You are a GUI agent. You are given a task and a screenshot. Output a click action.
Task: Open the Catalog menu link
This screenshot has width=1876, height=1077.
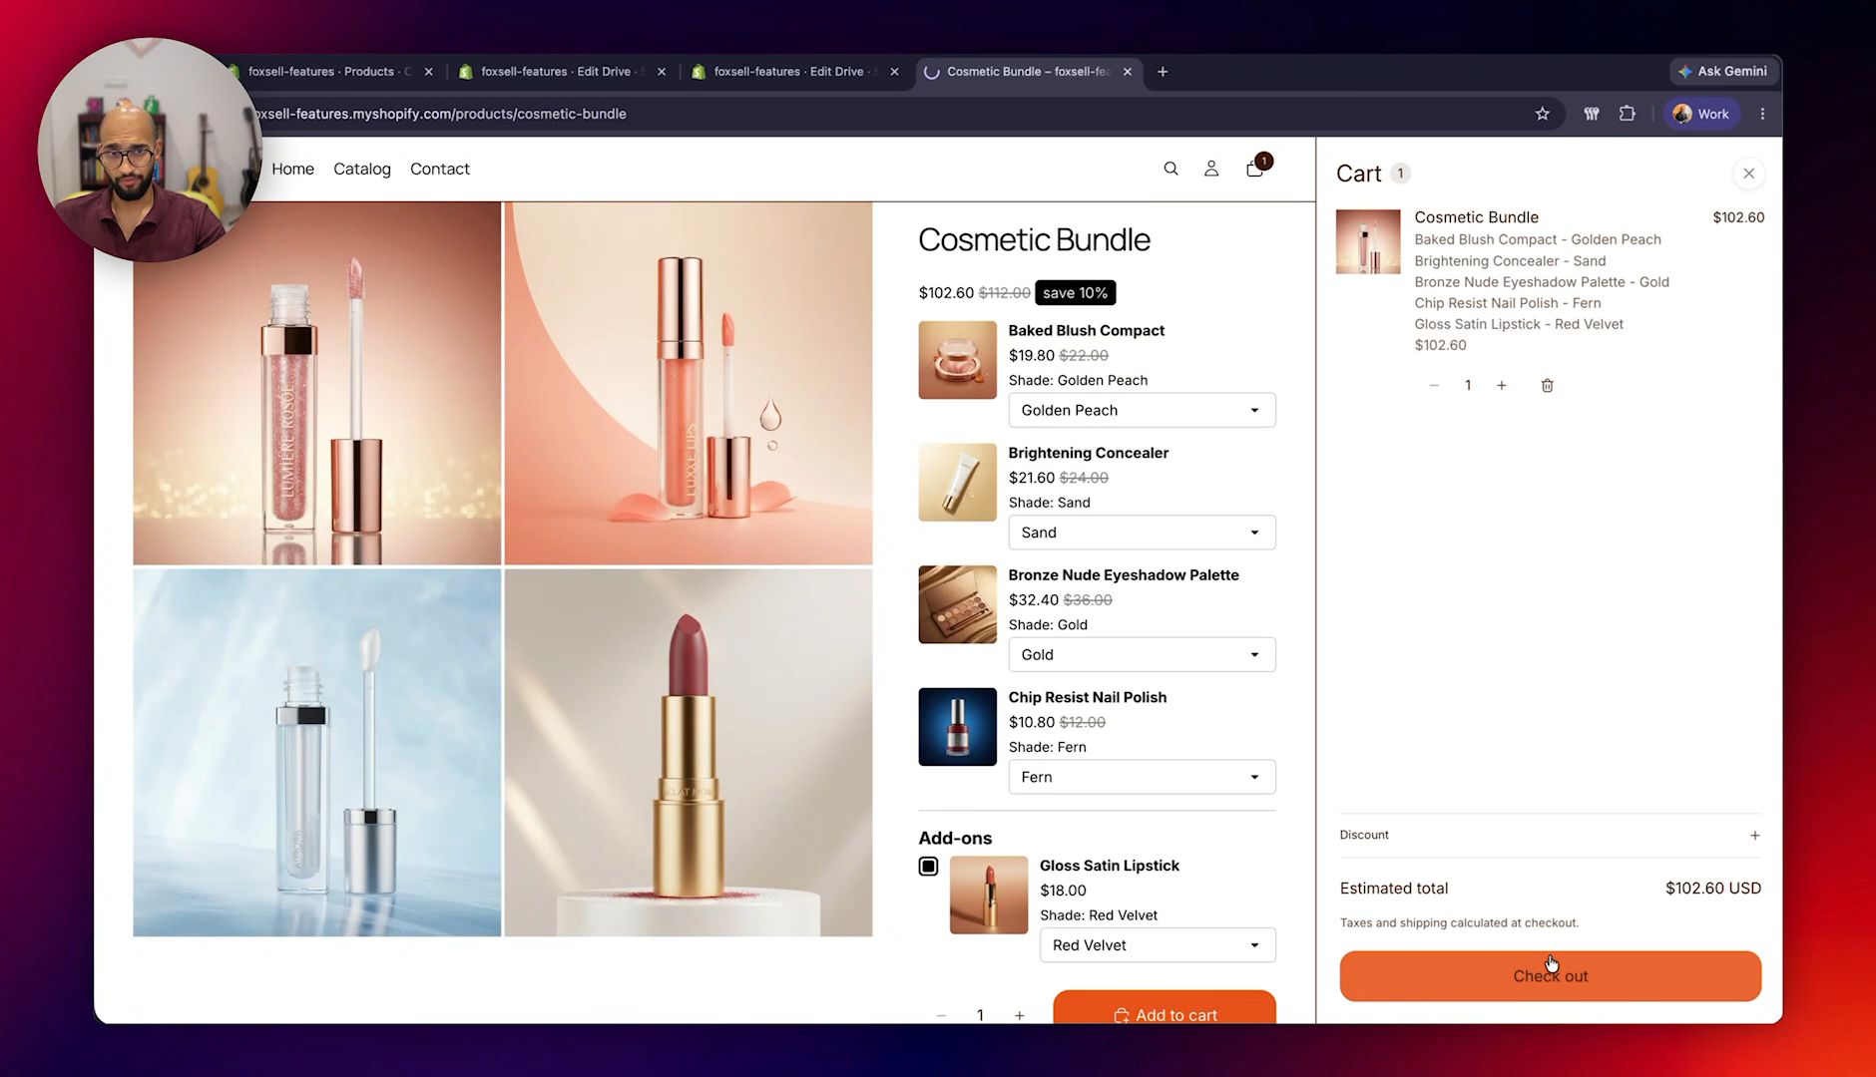(362, 169)
